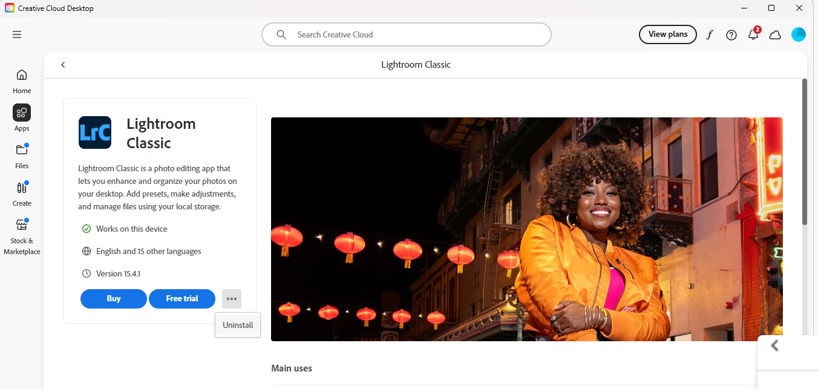Click the Works on this device text

[x=131, y=229]
